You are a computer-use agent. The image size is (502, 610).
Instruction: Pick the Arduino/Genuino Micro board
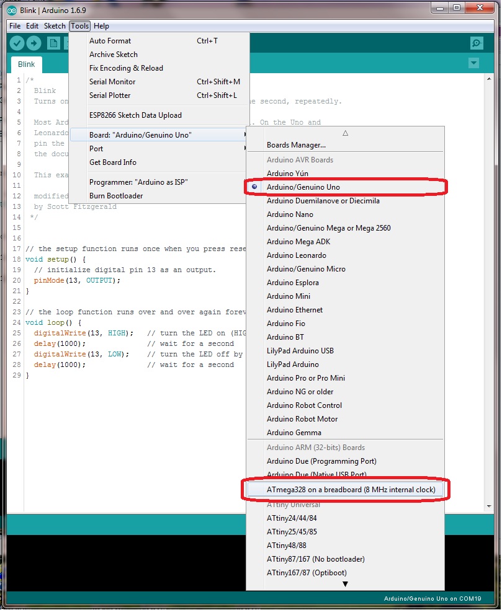pos(346,269)
